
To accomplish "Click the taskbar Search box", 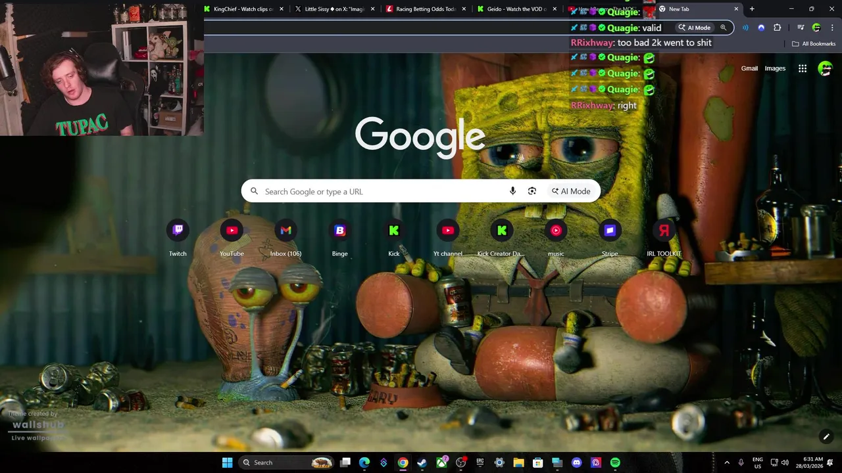I will click(x=286, y=462).
